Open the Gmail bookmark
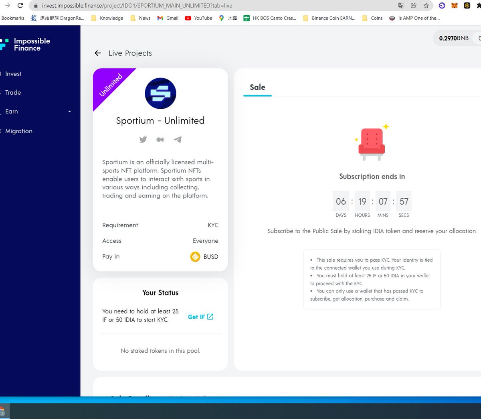Viewport: 481px width, 419px height. (x=168, y=18)
